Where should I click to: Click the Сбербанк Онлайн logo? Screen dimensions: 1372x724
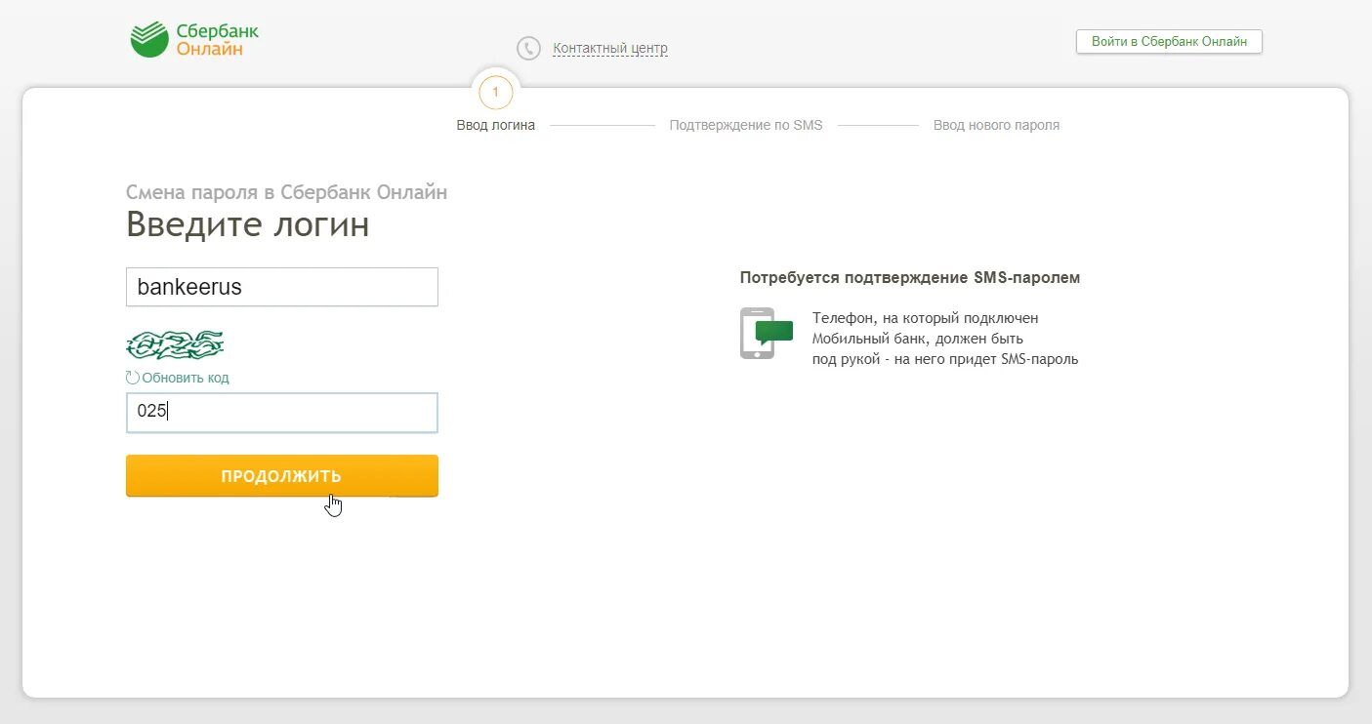[194, 39]
